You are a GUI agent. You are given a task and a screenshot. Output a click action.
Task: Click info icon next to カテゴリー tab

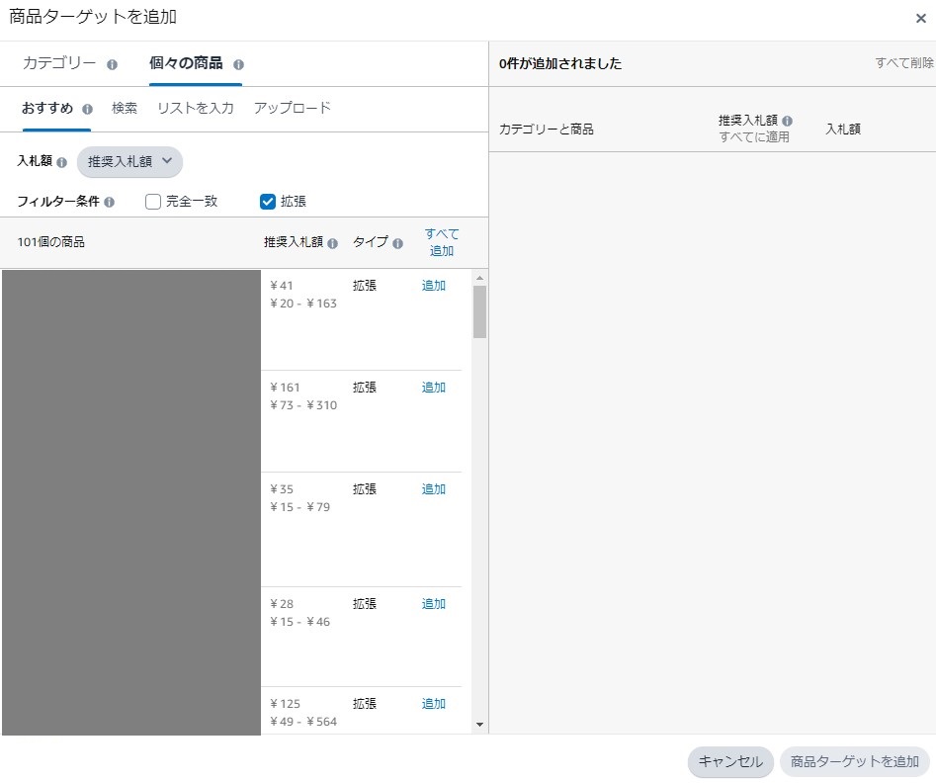pyautogui.click(x=112, y=65)
